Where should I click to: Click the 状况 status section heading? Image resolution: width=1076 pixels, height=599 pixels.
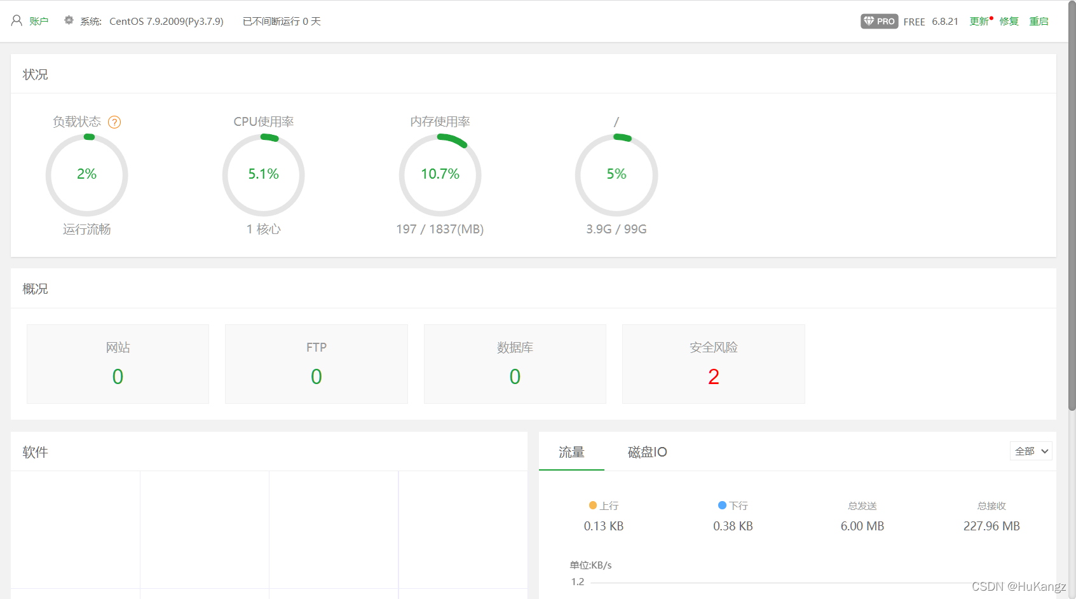[x=35, y=74]
